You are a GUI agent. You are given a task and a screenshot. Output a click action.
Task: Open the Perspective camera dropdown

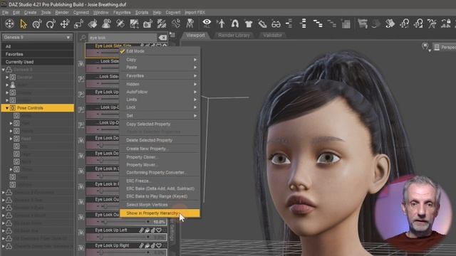[x=445, y=48]
